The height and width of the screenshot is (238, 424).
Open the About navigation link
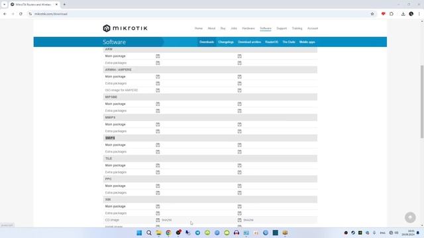[211, 28]
